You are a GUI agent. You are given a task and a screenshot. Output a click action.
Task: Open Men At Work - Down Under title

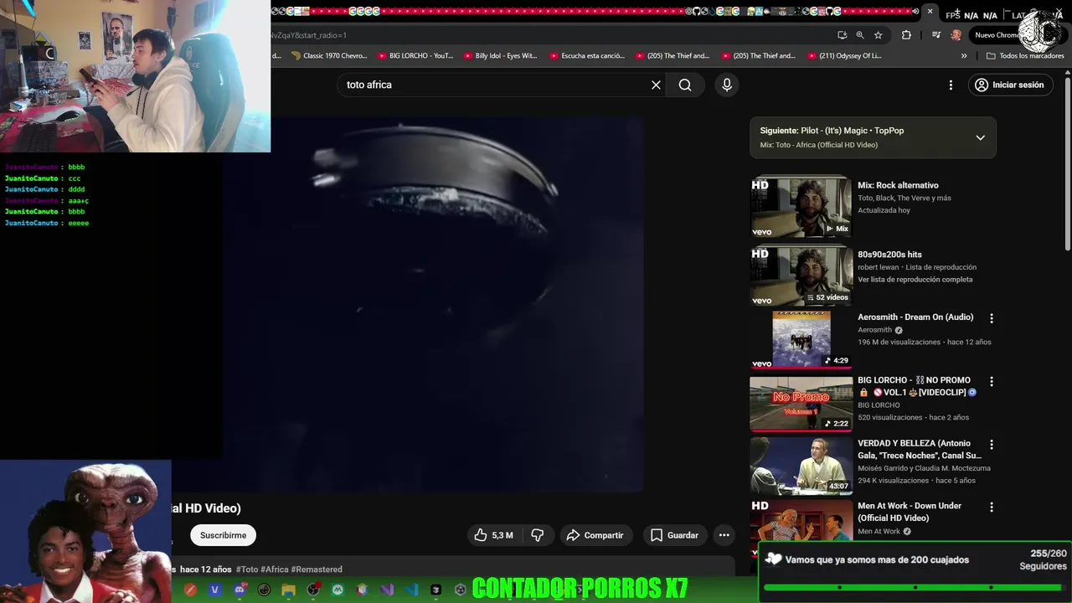pos(910,512)
